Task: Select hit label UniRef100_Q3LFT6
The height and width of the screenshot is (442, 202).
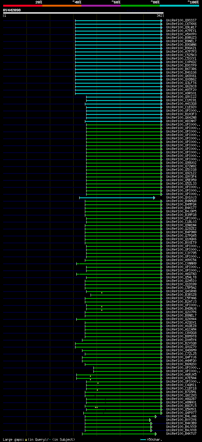Action: [181, 83]
